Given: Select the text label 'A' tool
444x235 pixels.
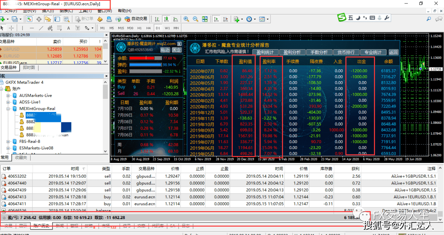Looking at the screenshot, I should point(68,28).
